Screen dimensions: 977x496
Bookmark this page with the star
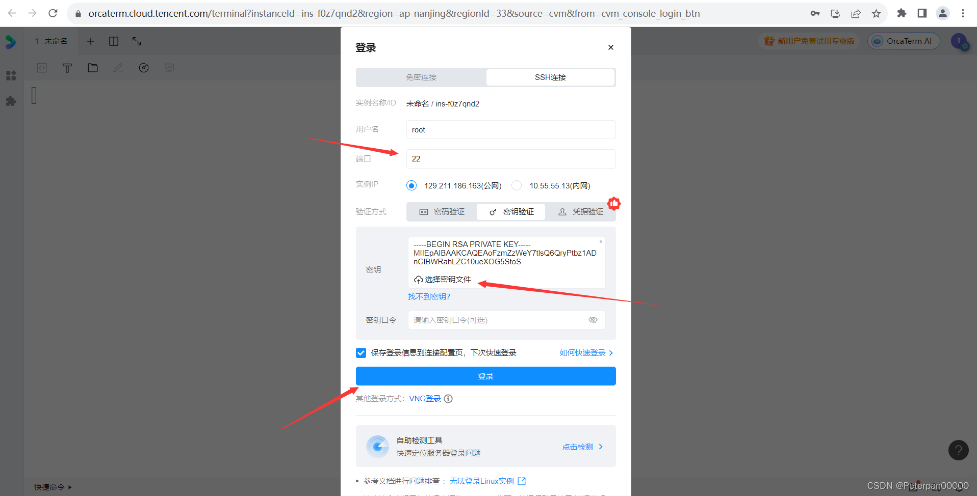[876, 13]
